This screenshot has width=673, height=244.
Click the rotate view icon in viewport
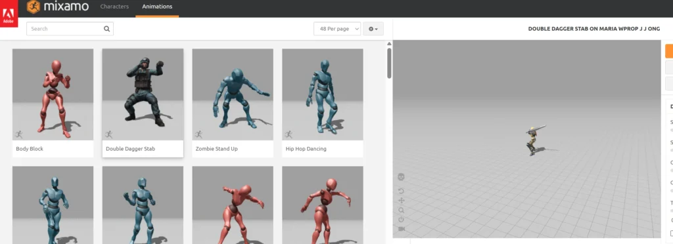402,191
